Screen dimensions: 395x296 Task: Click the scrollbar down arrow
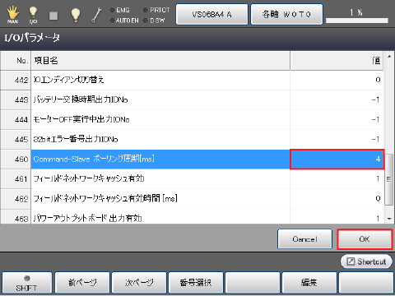point(389,219)
